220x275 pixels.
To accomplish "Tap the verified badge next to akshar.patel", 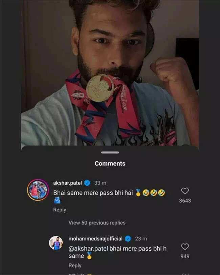I will coord(87,183).
